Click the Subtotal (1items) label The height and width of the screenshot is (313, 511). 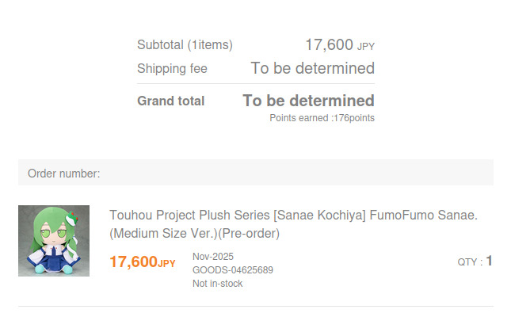(x=185, y=44)
